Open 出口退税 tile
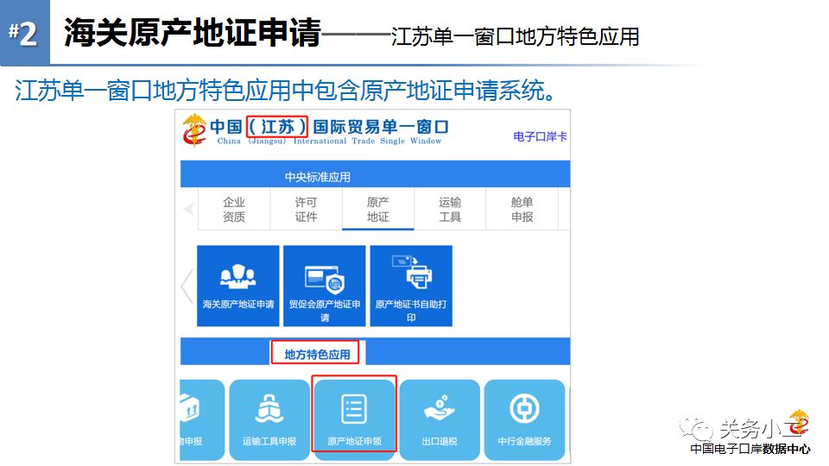 440,419
